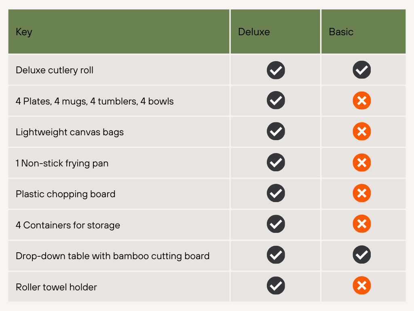The width and height of the screenshot is (414, 311).
Task: Click Basic X icon for plates and mugs row
Action: pos(362,101)
